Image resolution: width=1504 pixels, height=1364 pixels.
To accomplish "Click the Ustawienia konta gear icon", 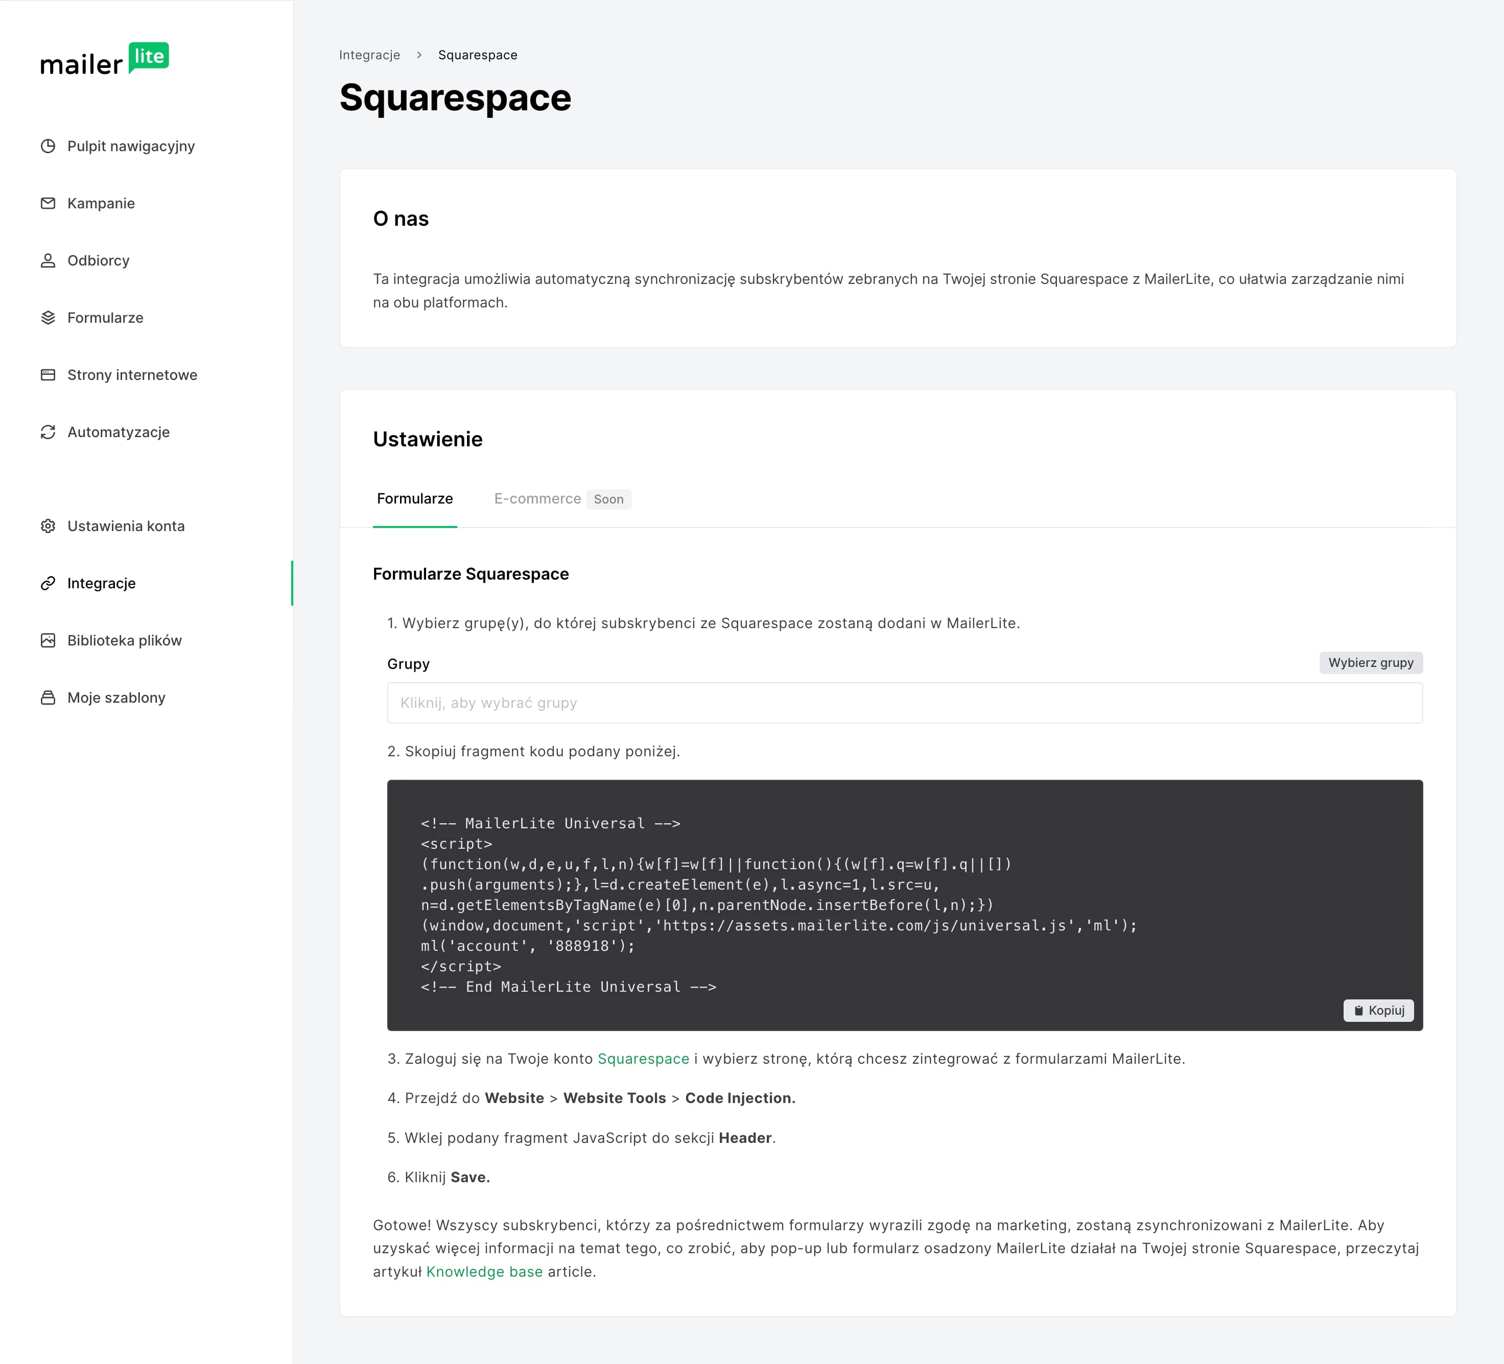I will coord(48,526).
